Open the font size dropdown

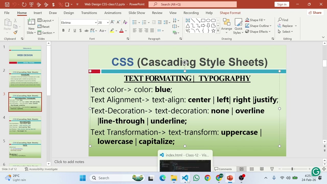point(108,22)
